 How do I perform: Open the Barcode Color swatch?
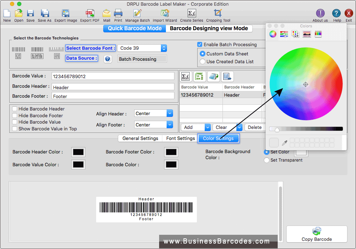pos(171,164)
